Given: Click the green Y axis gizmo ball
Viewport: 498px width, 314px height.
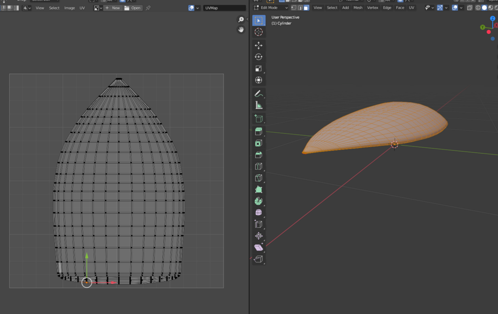Looking at the screenshot, I should (483, 27).
